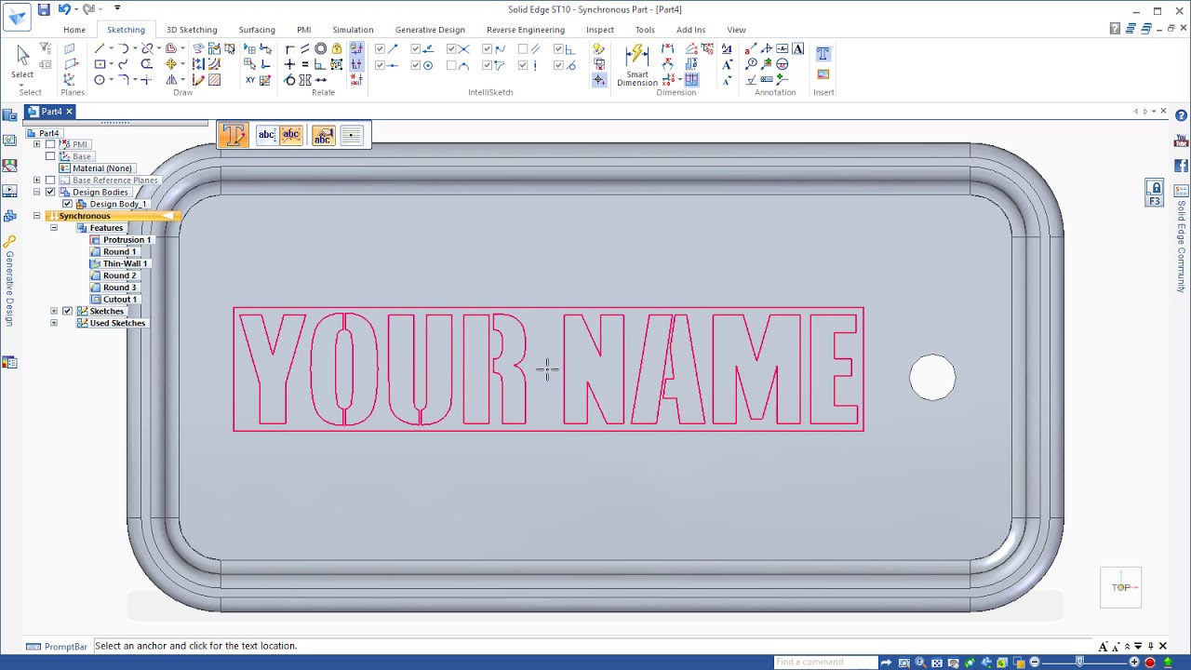
Task: Uncheck the Sketches checkbox
Action: [67, 311]
